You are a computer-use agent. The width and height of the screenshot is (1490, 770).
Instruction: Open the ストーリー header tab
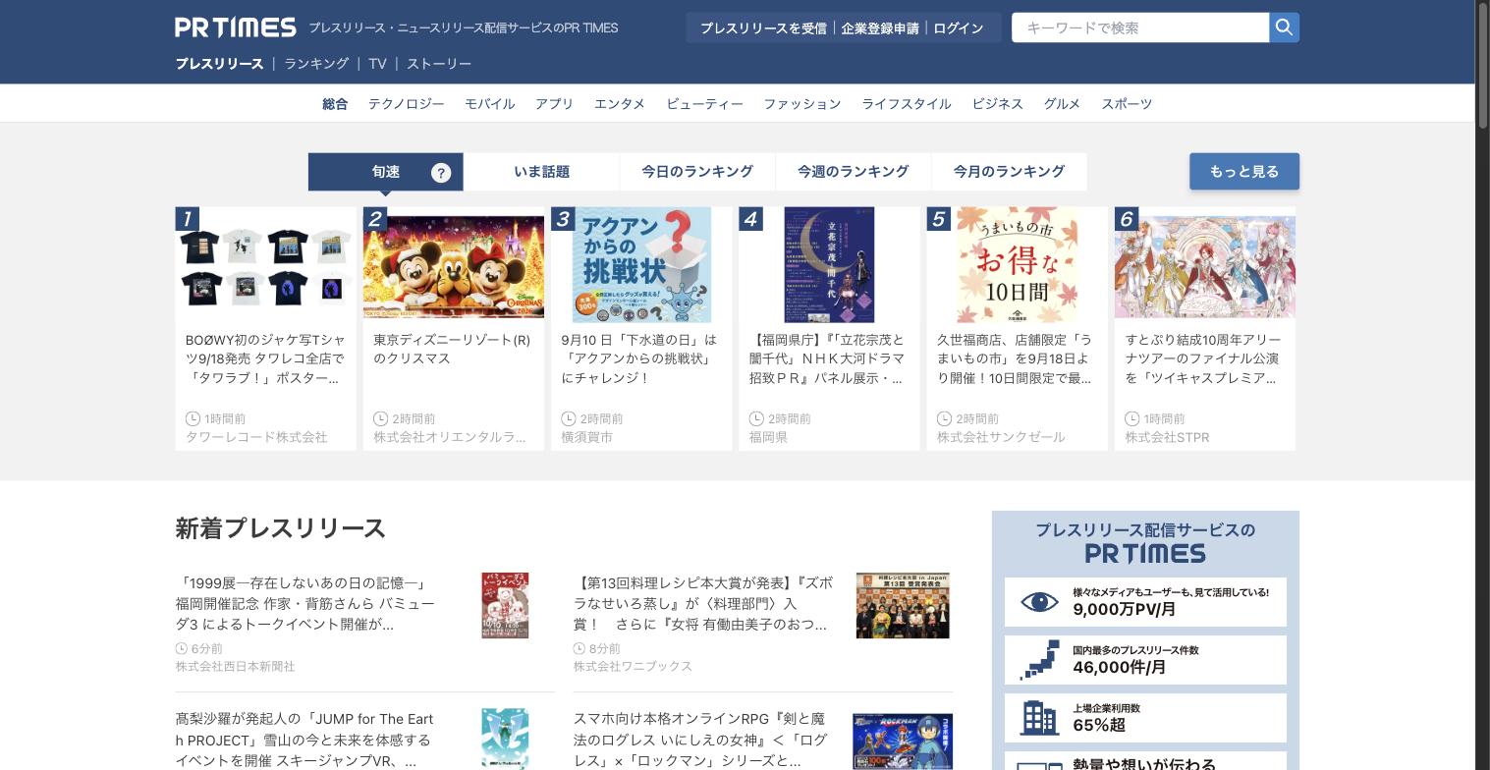pos(439,63)
